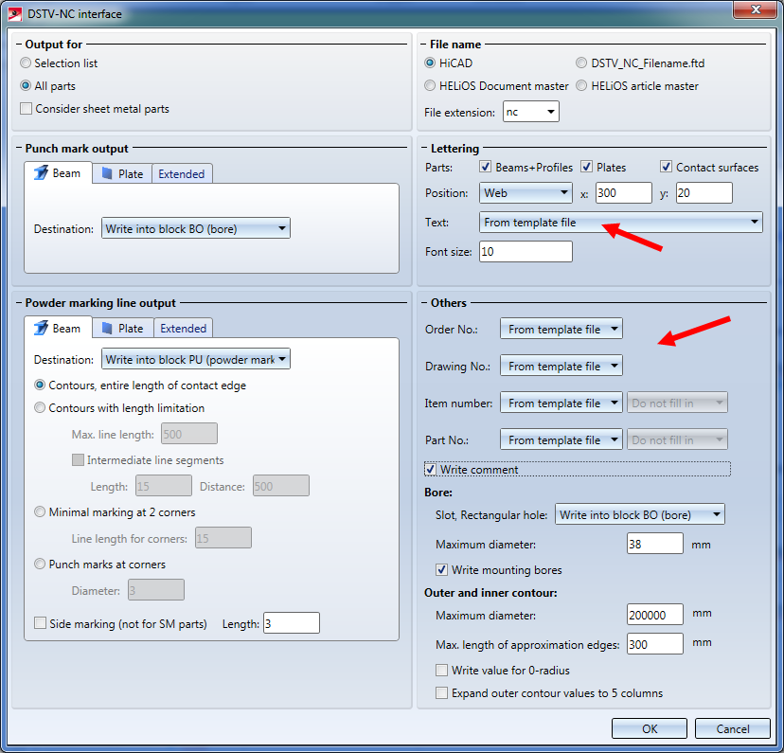The height and width of the screenshot is (753, 784).
Task: Select Minimal marking at 2 corners option
Action: click(x=40, y=511)
